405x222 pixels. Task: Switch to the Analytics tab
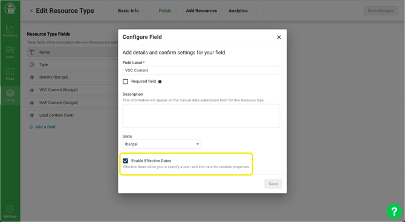[238, 11]
